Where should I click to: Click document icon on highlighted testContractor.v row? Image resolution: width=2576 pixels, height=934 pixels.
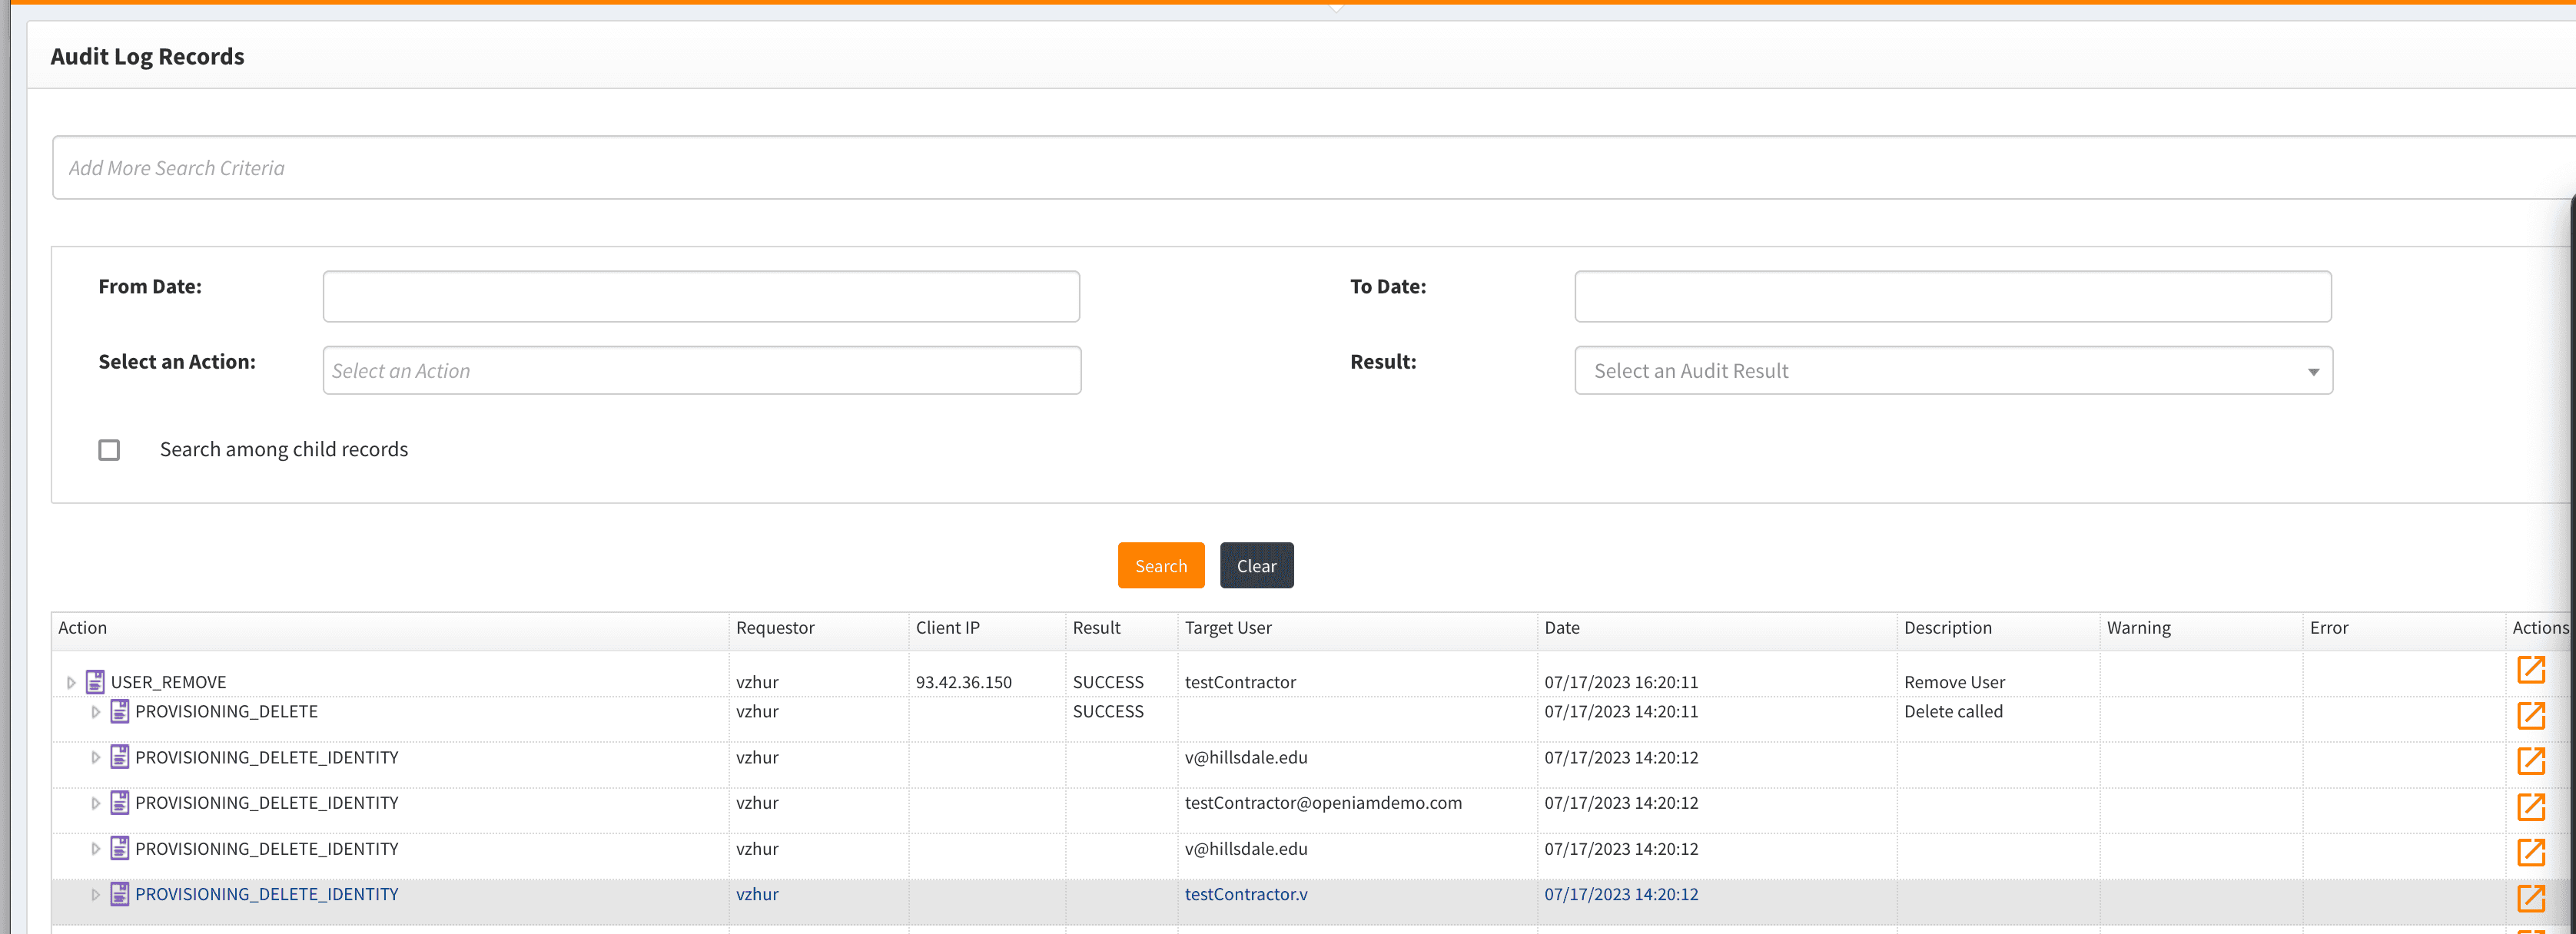pyautogui.click(x=120, y=894)
